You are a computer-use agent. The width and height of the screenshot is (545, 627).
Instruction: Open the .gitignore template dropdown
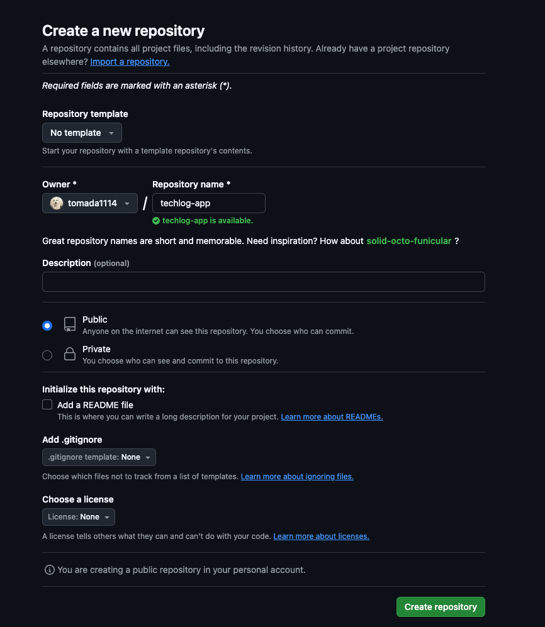pyautogui.click(x=99, y=457)
